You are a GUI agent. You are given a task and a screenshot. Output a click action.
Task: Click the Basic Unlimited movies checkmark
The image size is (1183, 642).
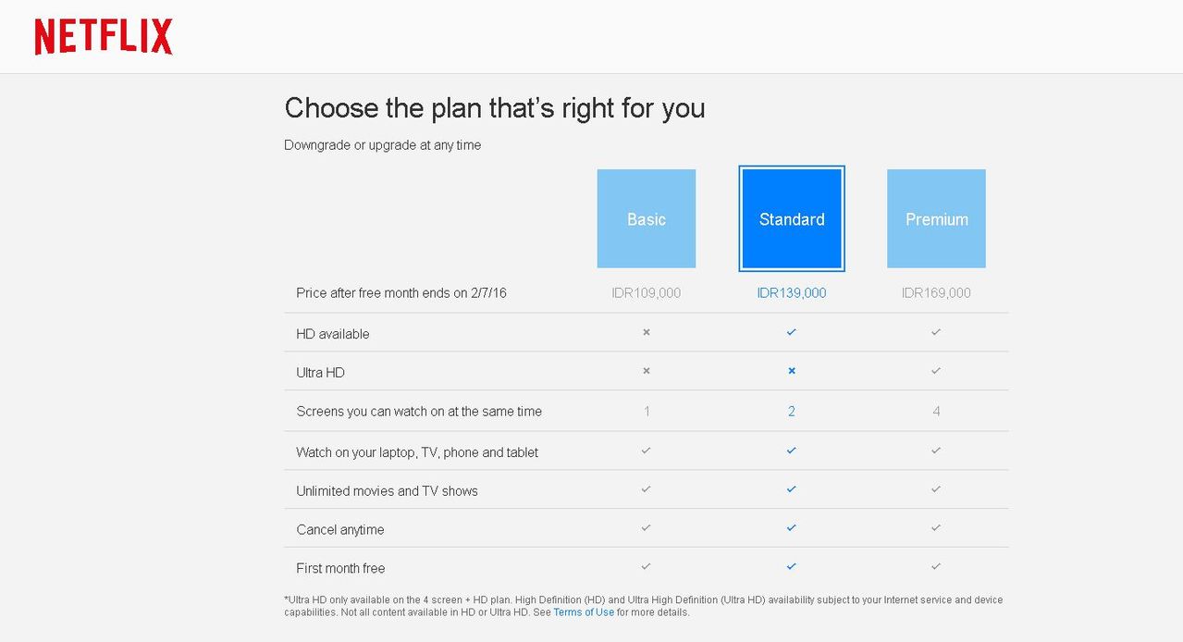click(x=647, y=489)
